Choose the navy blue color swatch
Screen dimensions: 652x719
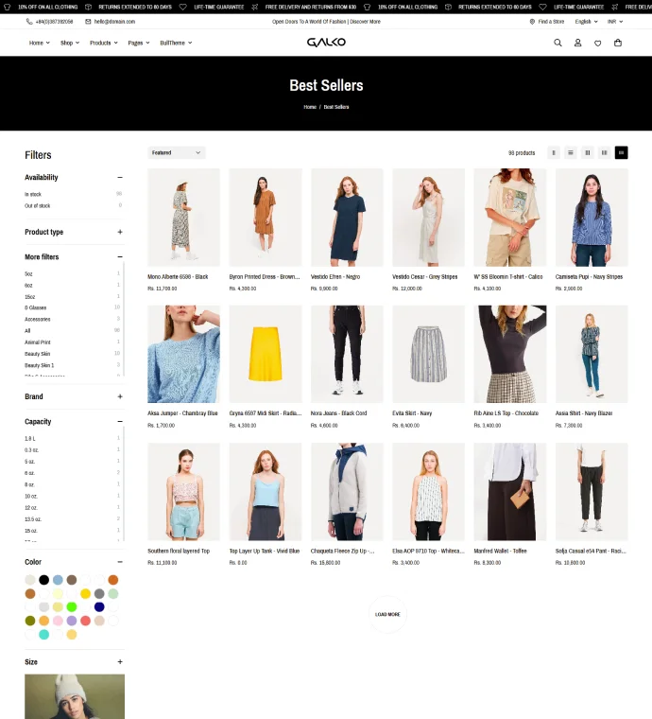click(99, 607)
